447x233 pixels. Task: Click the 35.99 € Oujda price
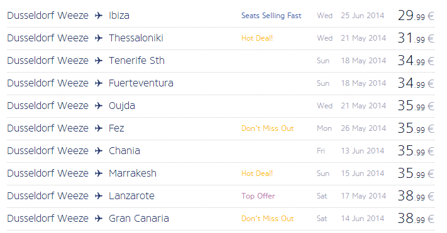(416, 106)
